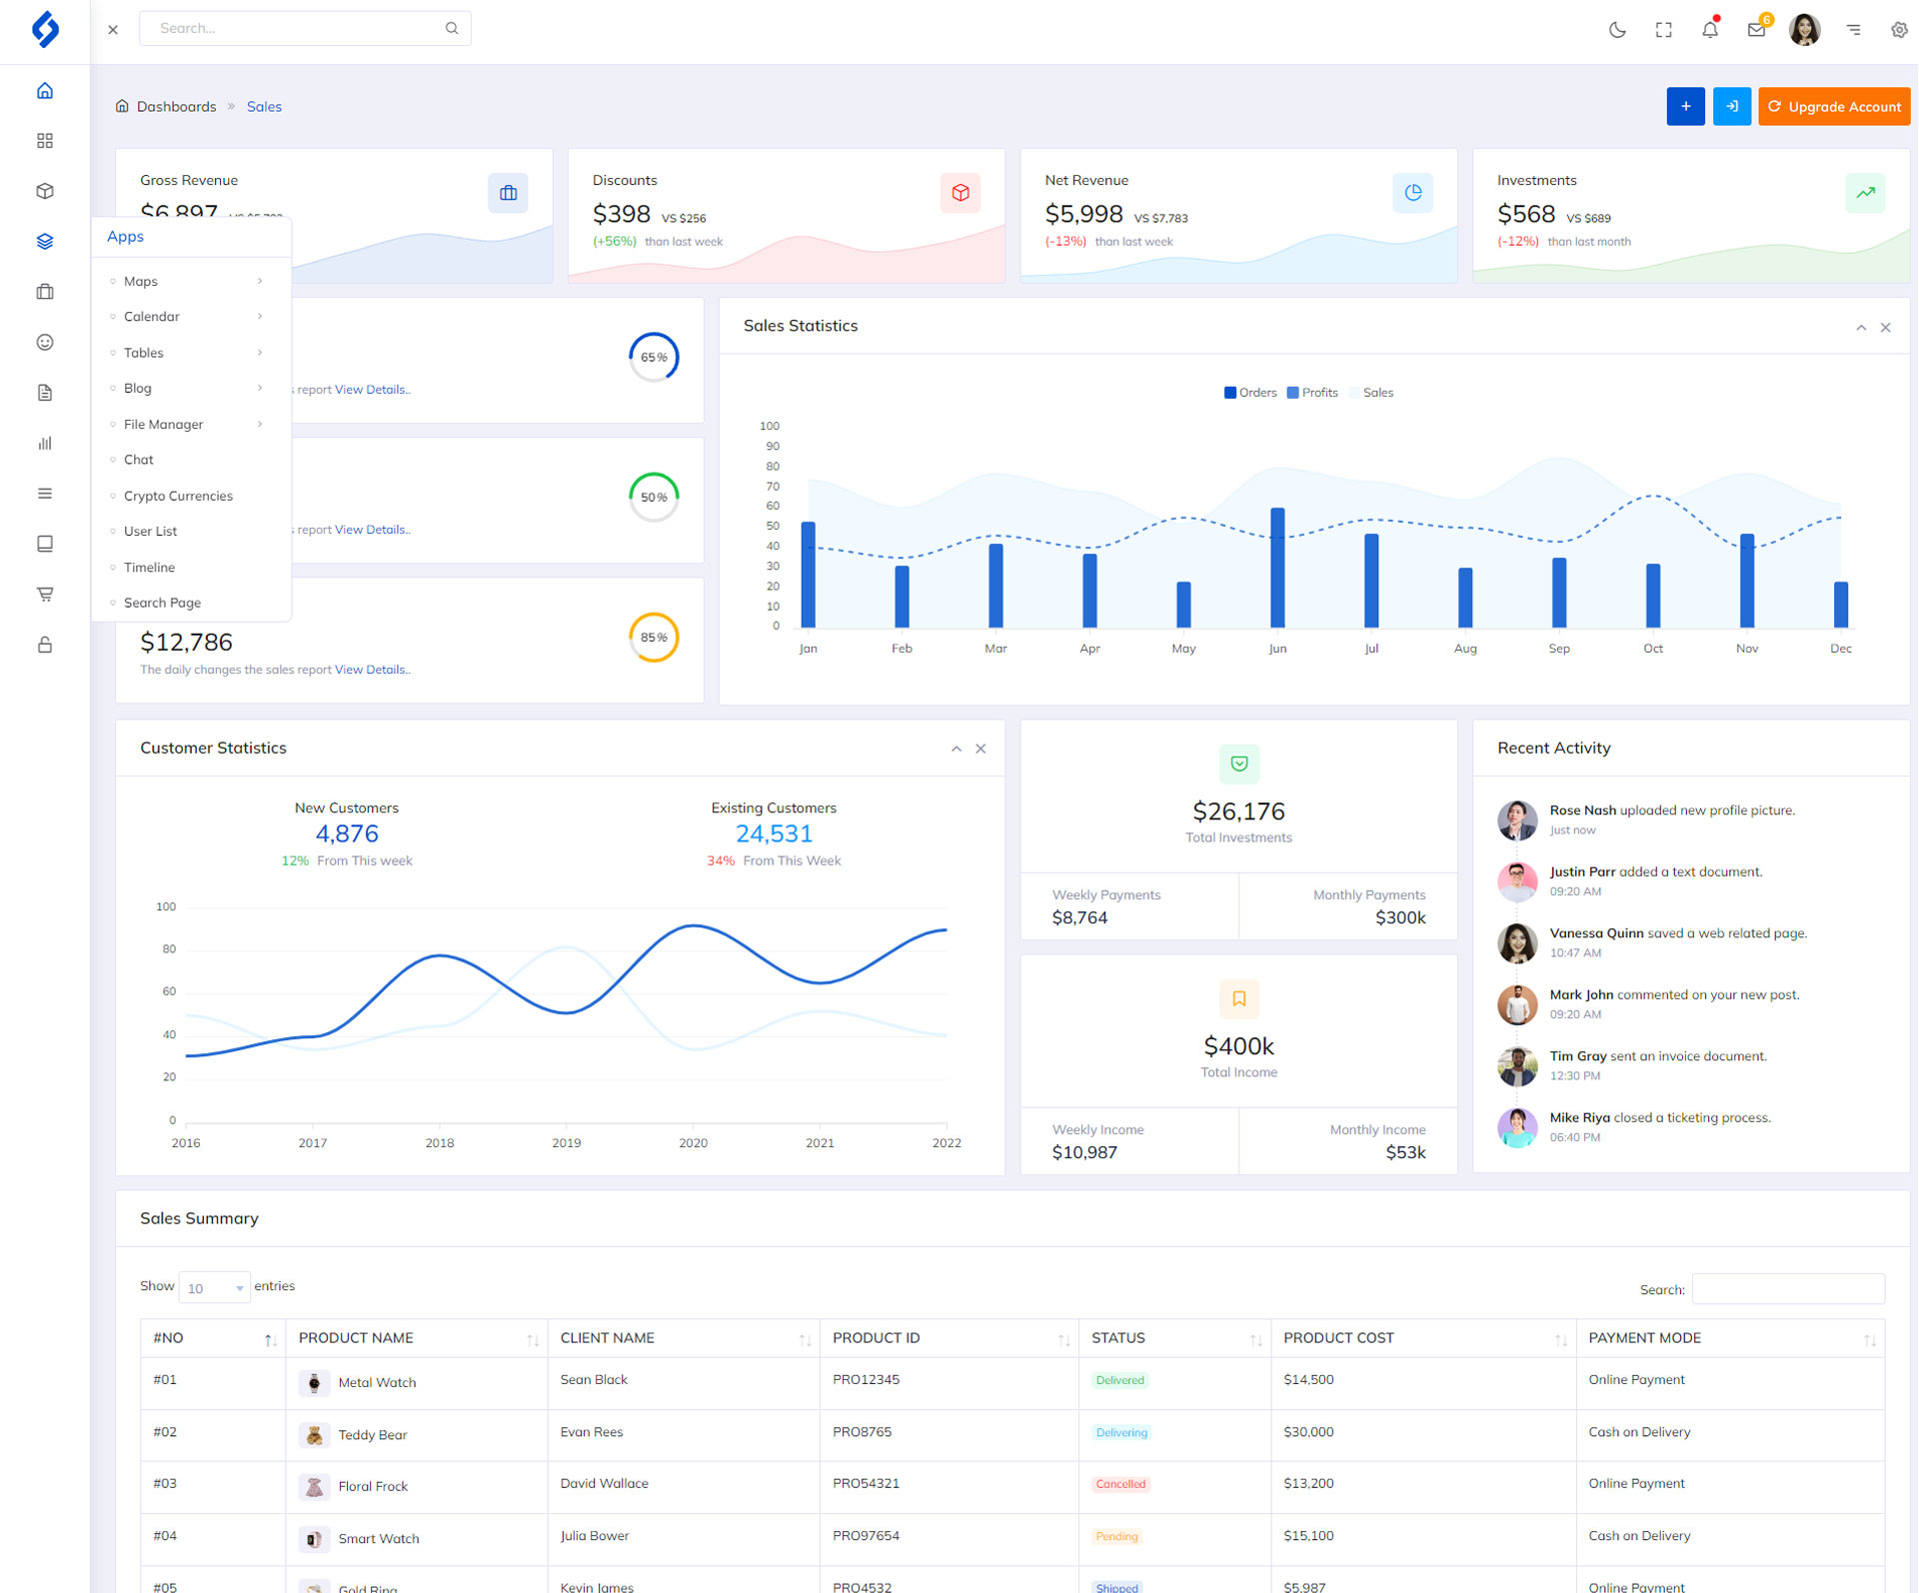Image resolution: width=1919 pixels, height=1593 pixels.
Task: Open the show entries dropdown
Action: tap(214, 1288)
